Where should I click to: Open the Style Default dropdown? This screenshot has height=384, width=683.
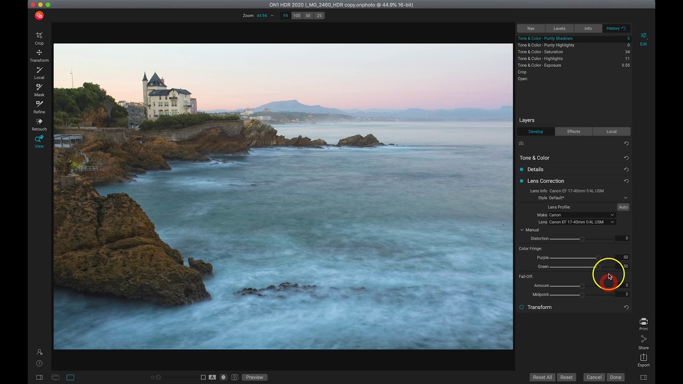tap(588, 198)
